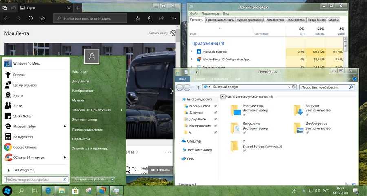The image size is (367, 196).
Task: Click the Edge home button
Action: pos(42,19)
